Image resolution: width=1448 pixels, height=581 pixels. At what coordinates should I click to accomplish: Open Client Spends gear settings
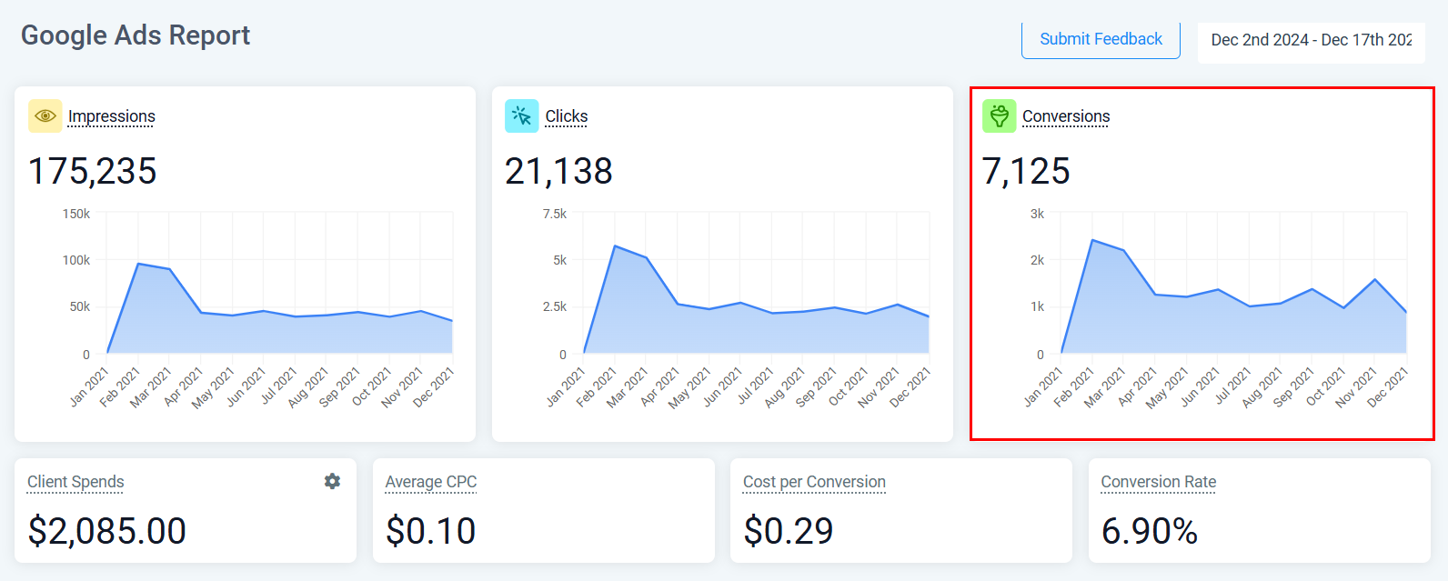(x=332, y=481)
